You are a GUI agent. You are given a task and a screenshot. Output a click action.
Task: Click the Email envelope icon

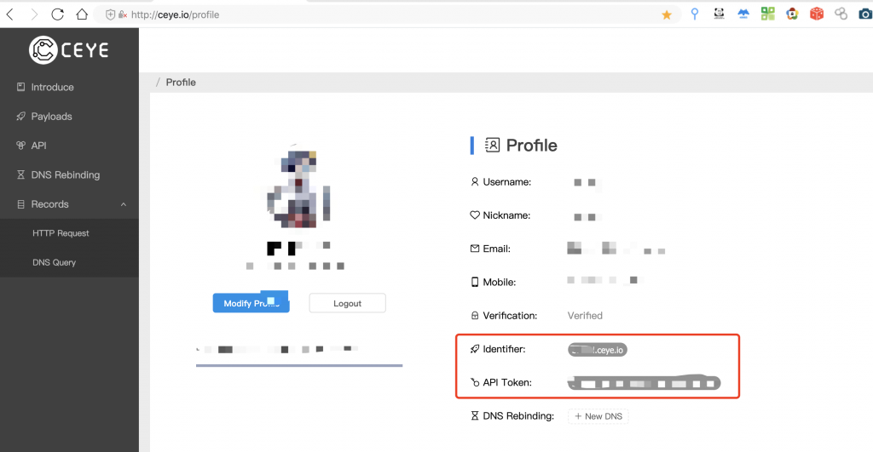(474, 249)
